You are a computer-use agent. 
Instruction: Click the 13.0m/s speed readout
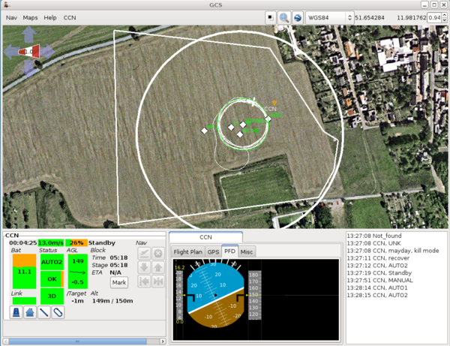[51, 243]
